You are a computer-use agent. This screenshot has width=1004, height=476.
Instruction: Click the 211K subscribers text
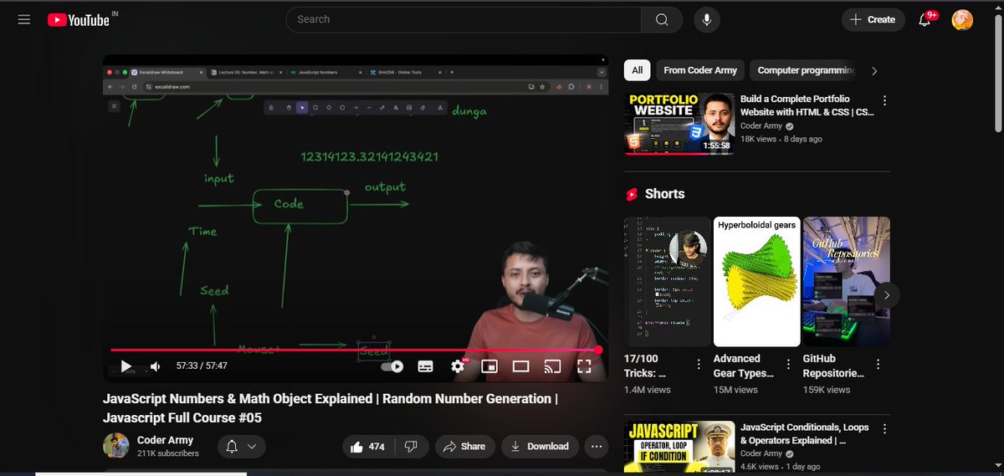tap(168, 453)
